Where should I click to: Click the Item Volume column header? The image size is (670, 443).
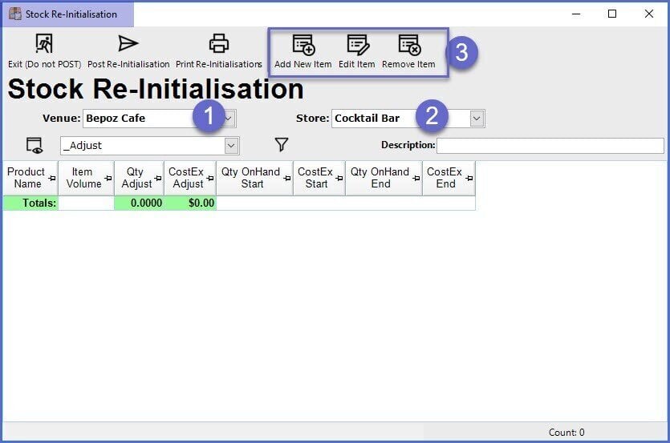tap(83, 178)
